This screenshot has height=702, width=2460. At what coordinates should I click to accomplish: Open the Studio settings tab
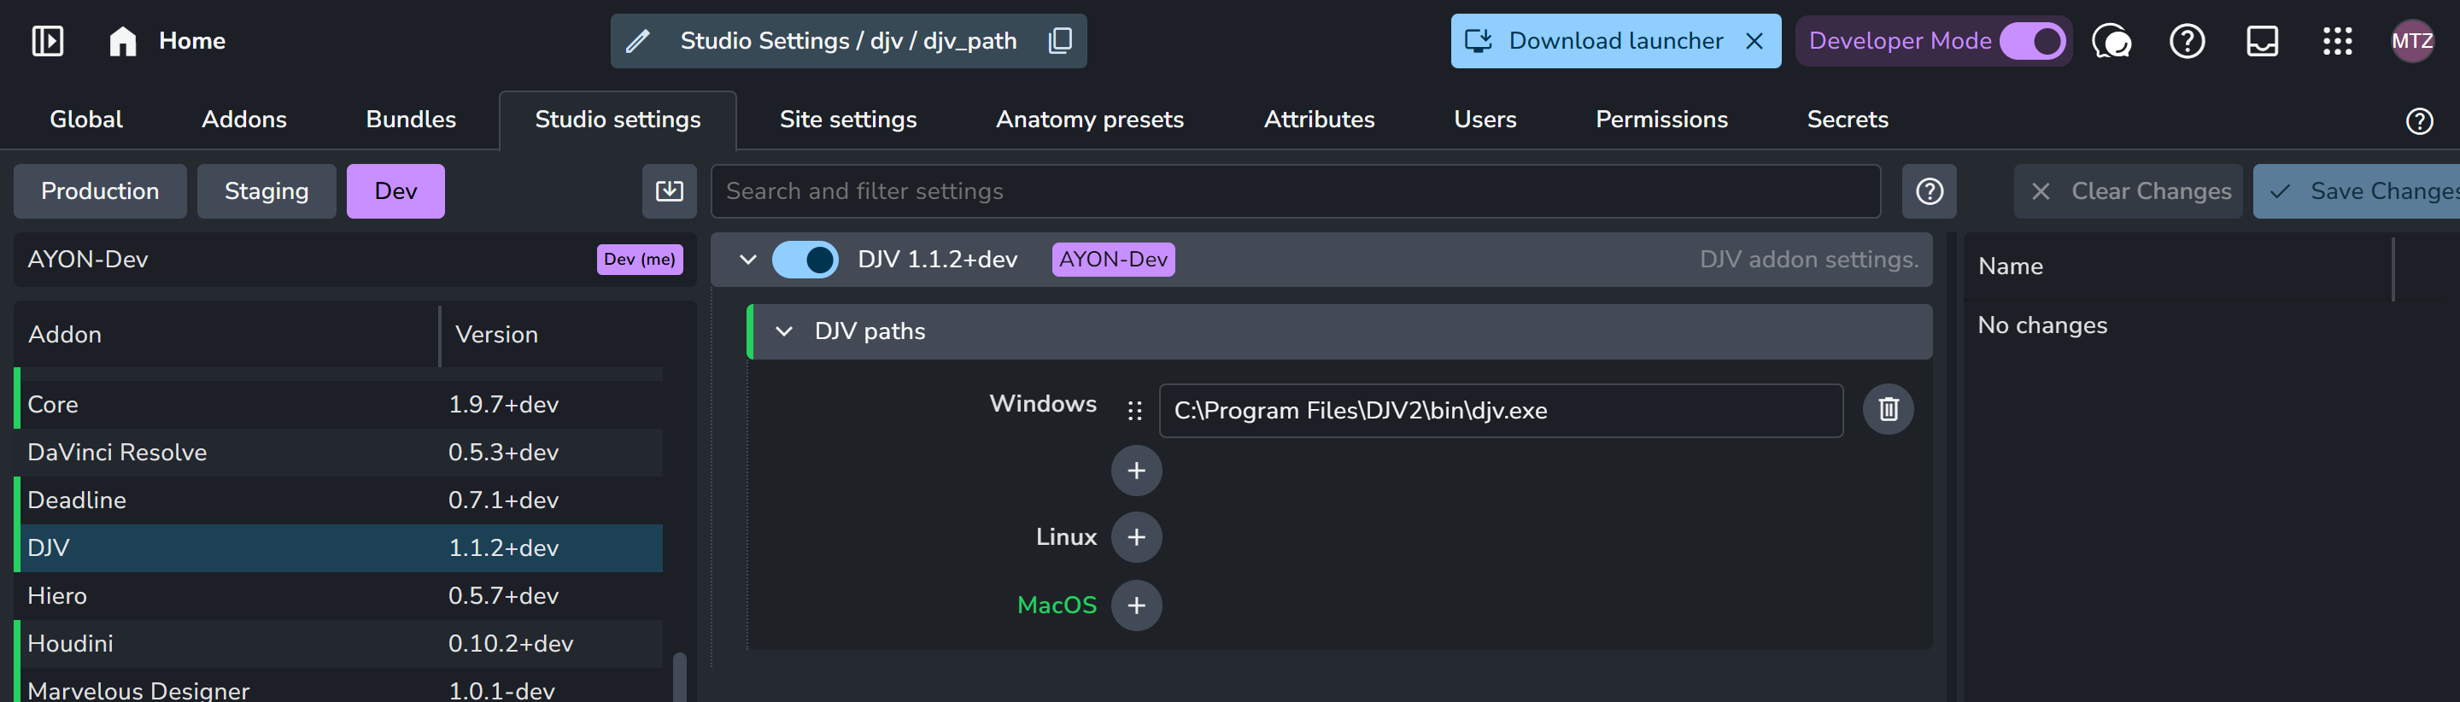pyautogui.click(x=618, y=120)
